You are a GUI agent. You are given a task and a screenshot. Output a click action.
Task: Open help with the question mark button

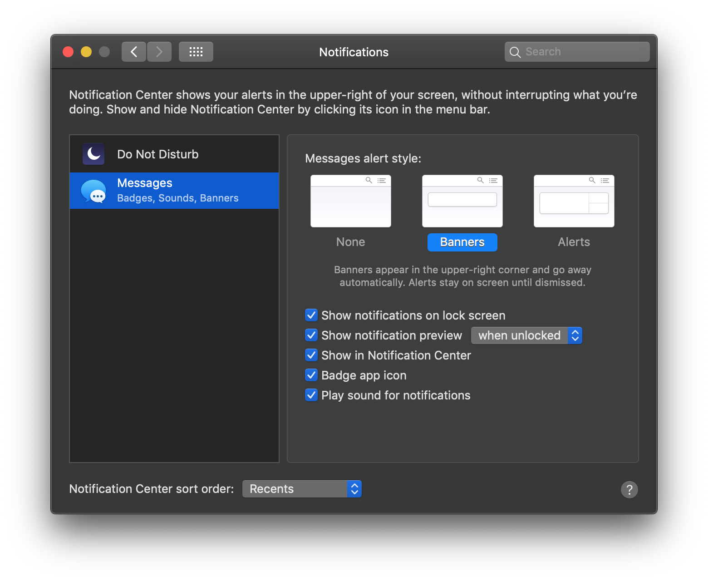click(x=629, y=490)
